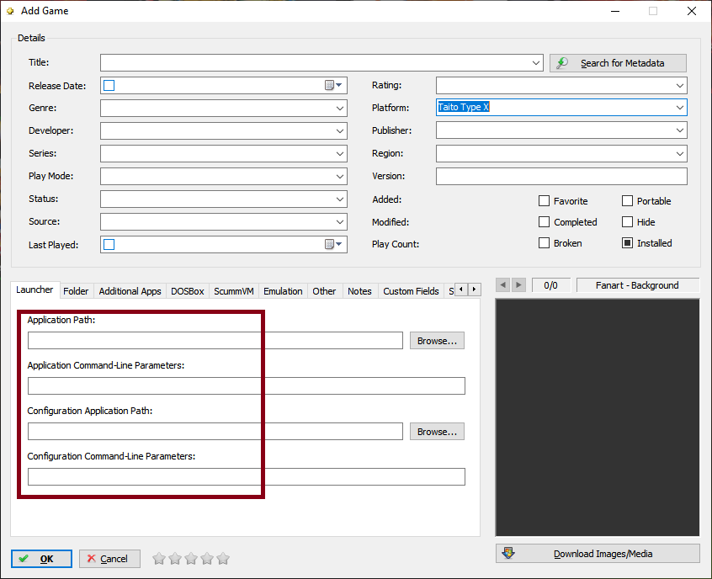Expand the Title dropdown arrow
This screenshot has height=579, width=712.
536,62
